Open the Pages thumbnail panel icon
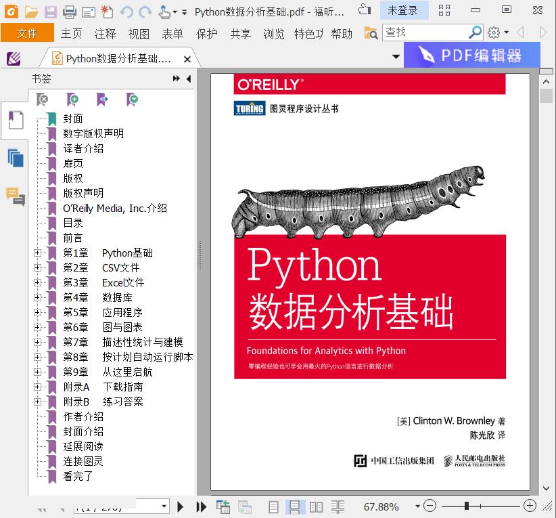Screen dimensions: 556x518 [16, 158]
